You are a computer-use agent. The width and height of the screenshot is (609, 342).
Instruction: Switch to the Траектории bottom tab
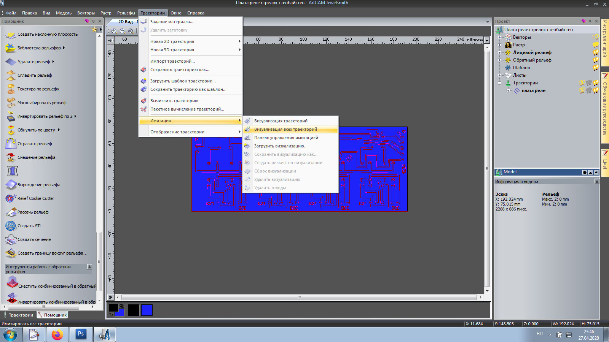[x=18, y=315]
